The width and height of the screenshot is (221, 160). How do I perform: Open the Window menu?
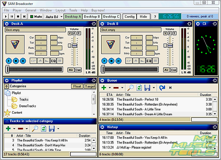click(46, 10)
